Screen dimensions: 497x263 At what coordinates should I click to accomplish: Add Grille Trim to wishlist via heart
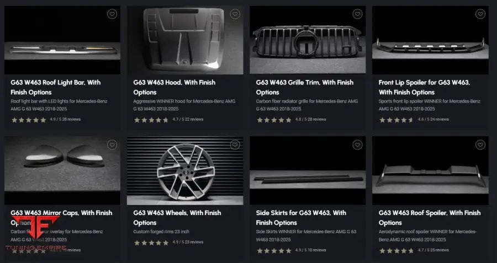(x=357, y=14)
